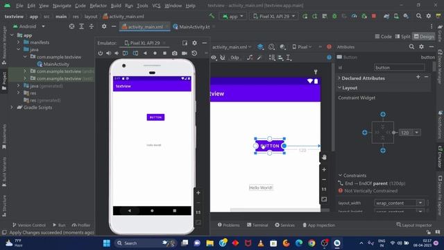Start emulator screen recording icon
The height and width of the screenshot is (250, 444).
185,53
